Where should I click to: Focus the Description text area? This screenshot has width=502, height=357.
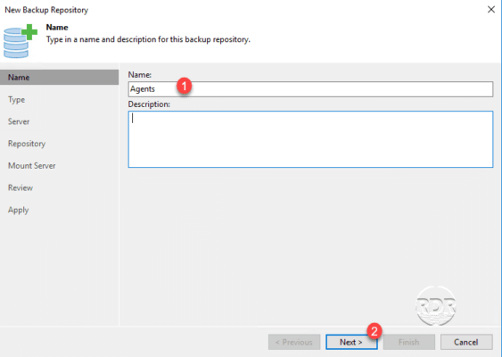310,139
